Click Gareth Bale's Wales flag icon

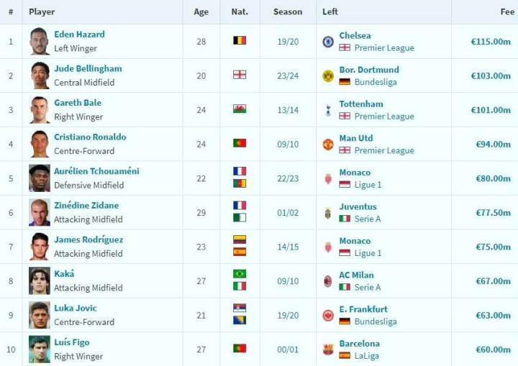point(240,109)
